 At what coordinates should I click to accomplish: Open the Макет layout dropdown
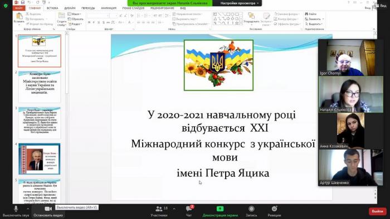(75, 14)
